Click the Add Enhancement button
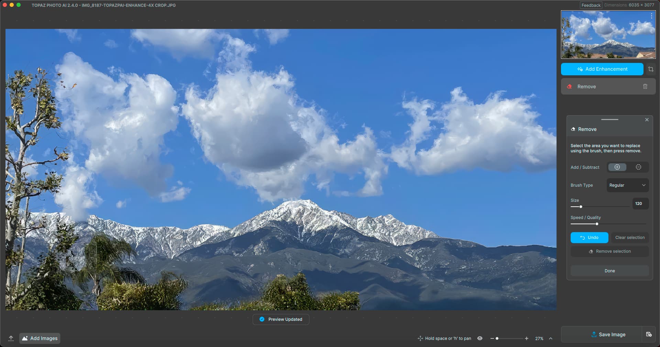 coord(602,69)
